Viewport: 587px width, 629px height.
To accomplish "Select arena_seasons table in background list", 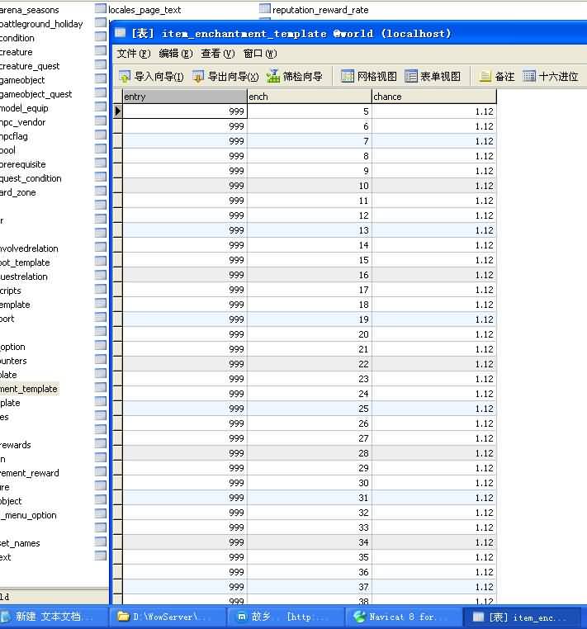I will [30, 10].
